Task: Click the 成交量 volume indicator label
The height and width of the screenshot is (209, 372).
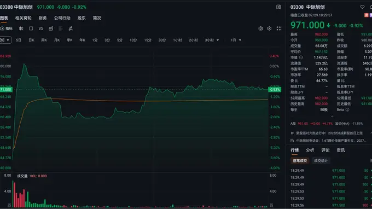Action: (x=22, y=176)
